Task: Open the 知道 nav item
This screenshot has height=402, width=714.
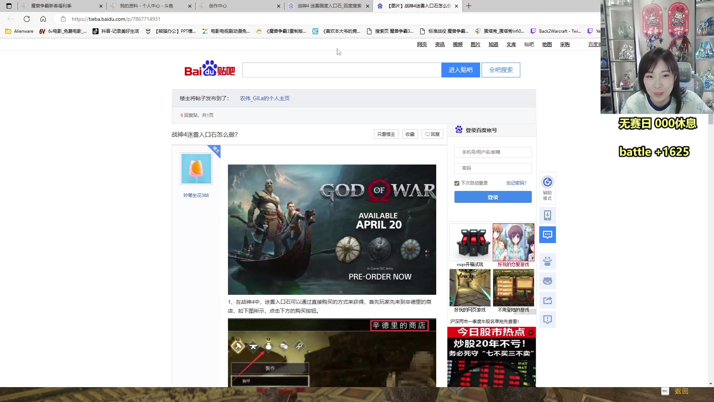Action: (493, 45)
